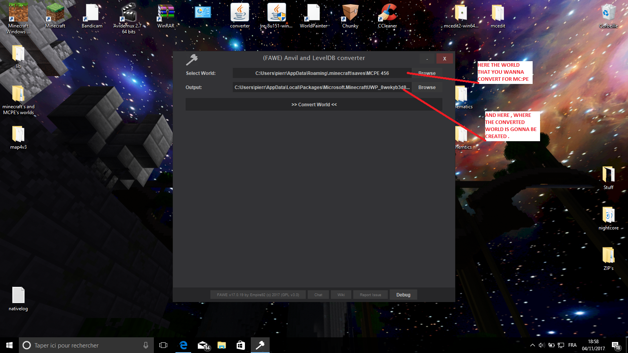
Task: Select the WinRAR desktop icon
Action: pos(166,16)
